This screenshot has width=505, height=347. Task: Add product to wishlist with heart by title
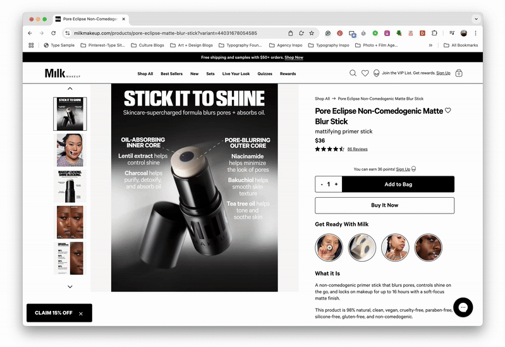tap(447, 111)
